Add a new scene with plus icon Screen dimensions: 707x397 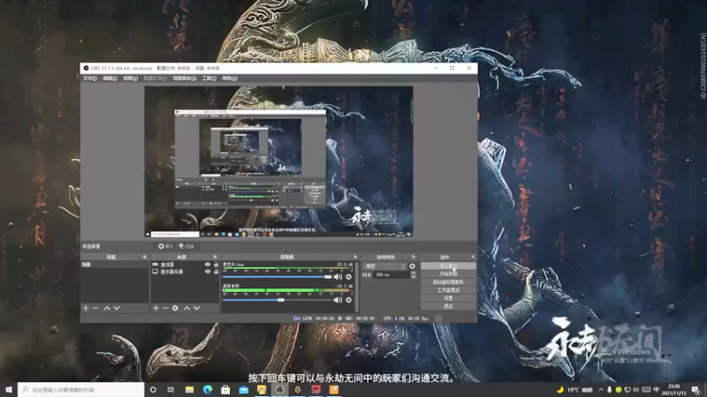coord(86,308)
